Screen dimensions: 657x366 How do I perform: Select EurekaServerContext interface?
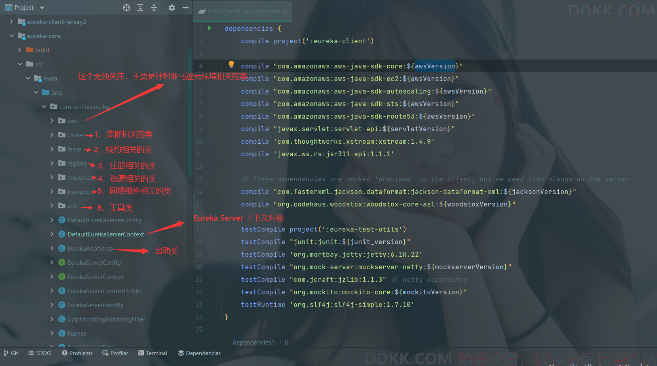[x=95, y=277]
